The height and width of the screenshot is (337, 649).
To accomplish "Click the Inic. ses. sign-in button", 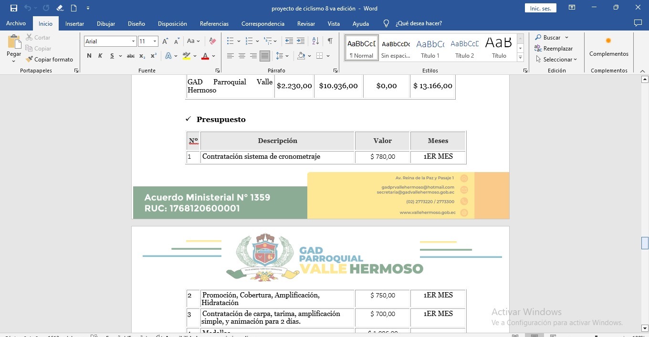I will (540, 9).
